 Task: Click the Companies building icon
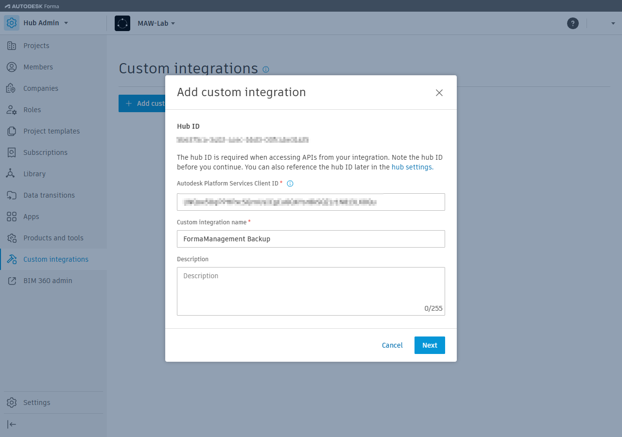pos(12,88)
